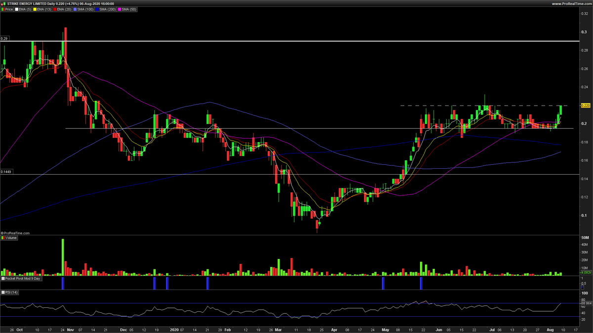593x333 pixels.
Task: Click the tall green volume spike in late October
Action: (63, 257)
